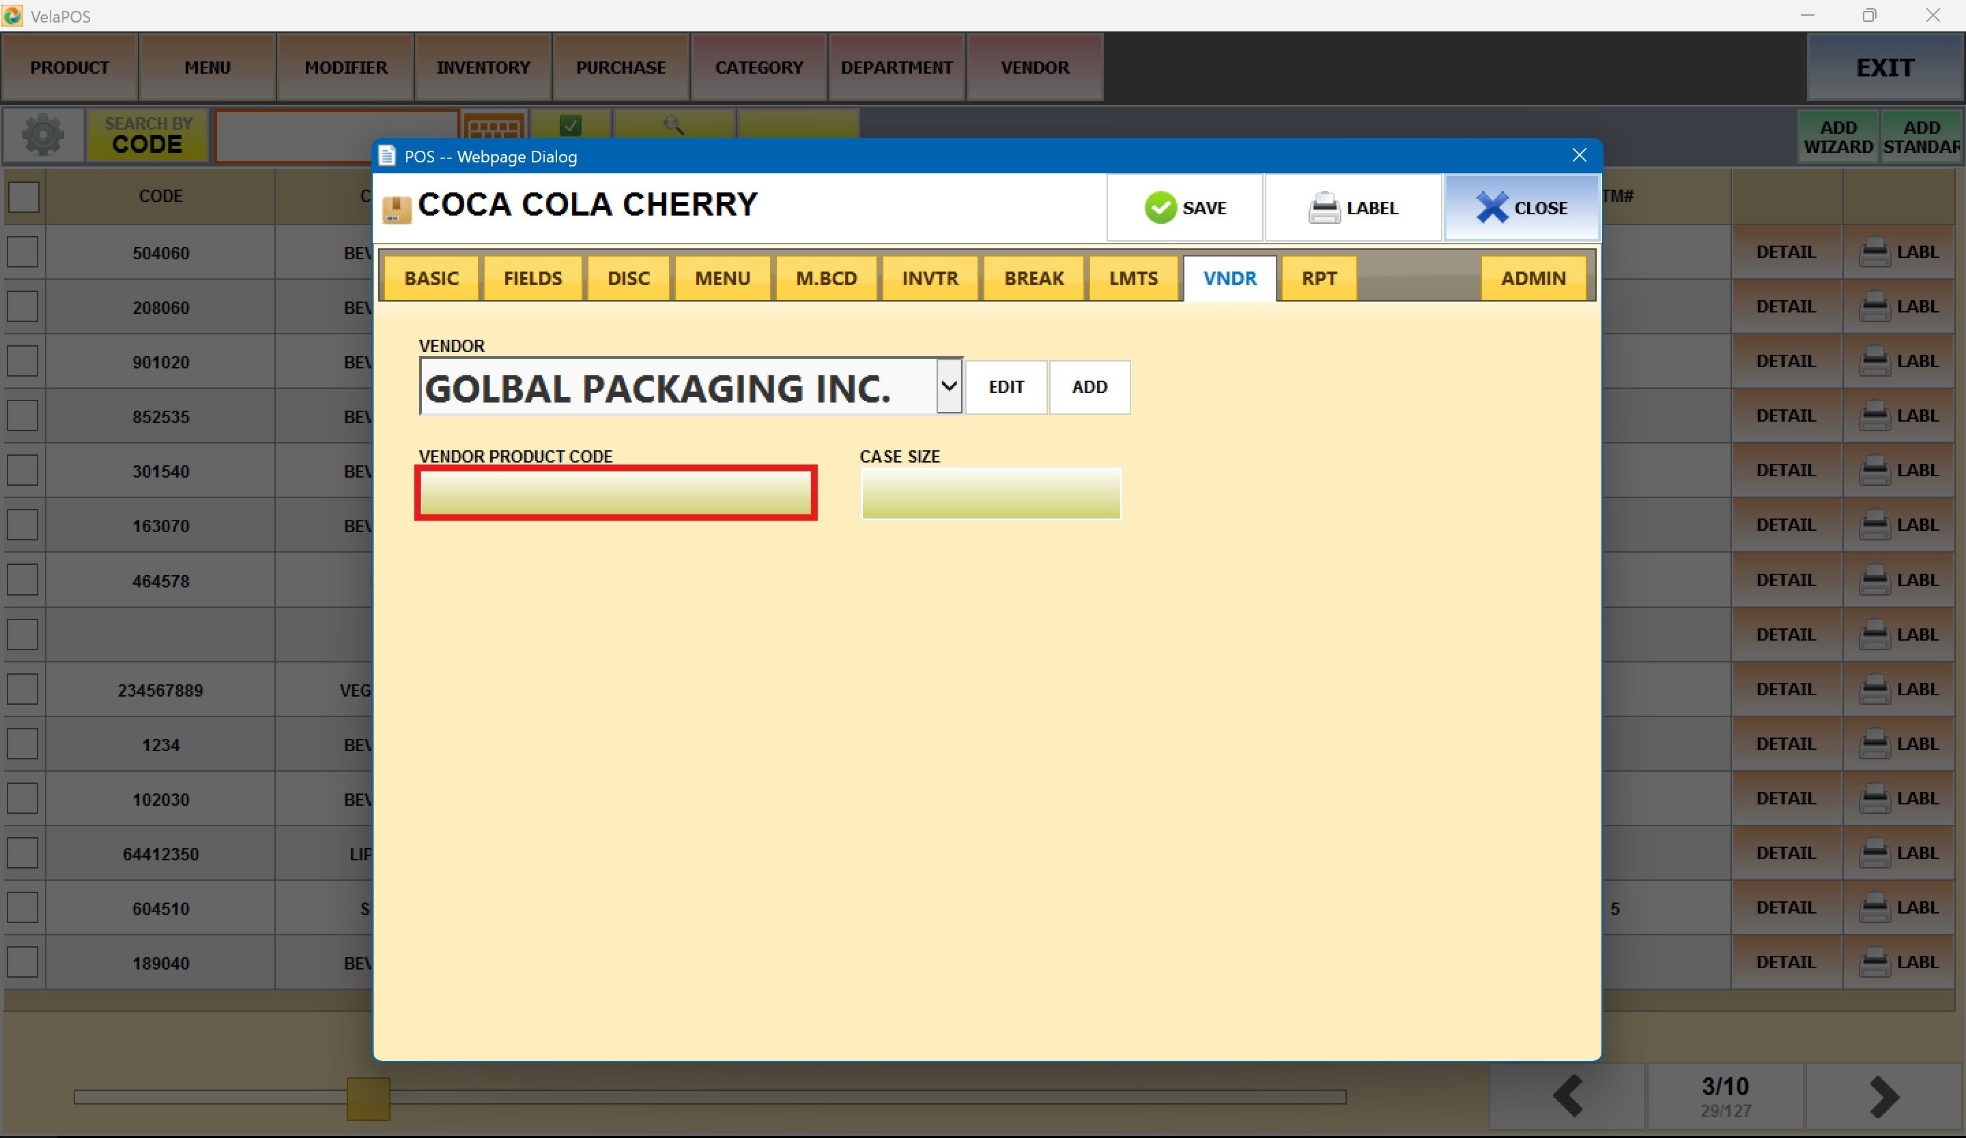This screenshot has width=1966, height=1138.
Task: Click the printer Label icon in dialog
Action: point(1324,208)
